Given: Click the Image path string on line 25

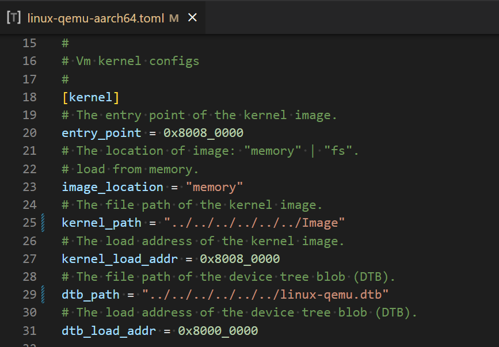Looking at the screenshot, I should click(254, 223).
